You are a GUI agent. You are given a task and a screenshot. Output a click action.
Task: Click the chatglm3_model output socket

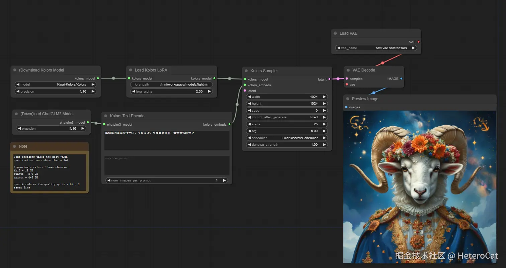(88, 123)
